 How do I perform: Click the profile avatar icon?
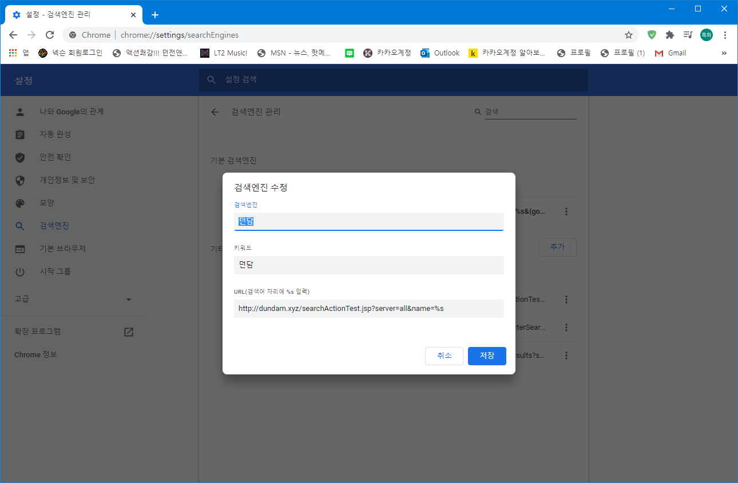point(707,35)
